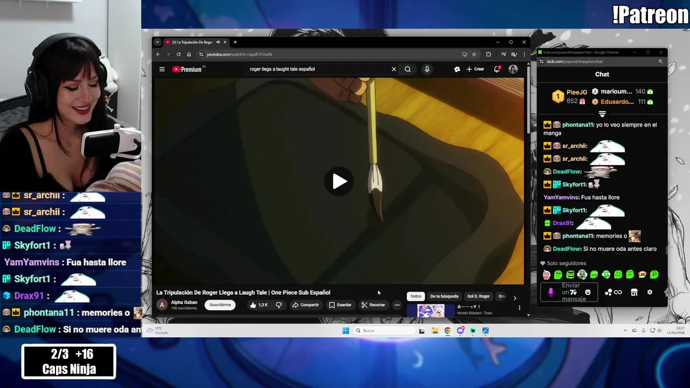Screen dimensions: 690x388
Task: Bookmark the YouTube page with star
Action: [x=474, y=54]
